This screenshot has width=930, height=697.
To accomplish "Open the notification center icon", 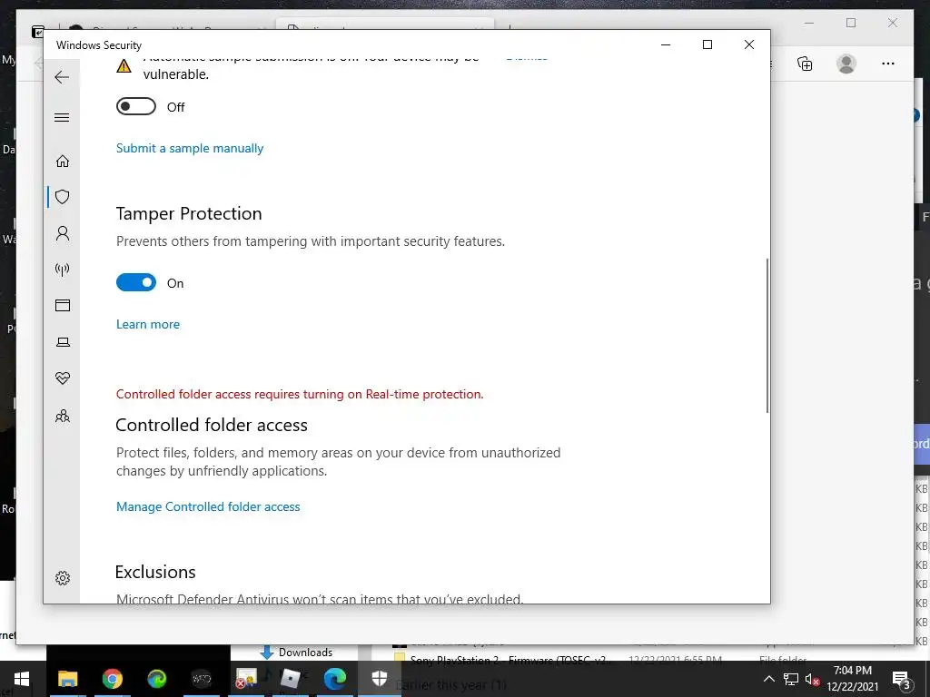I will pos(901,680).
